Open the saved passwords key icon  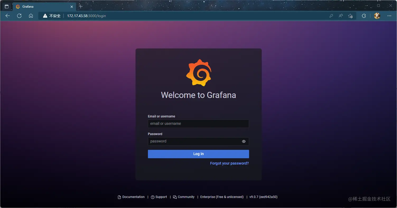point(331,16)
